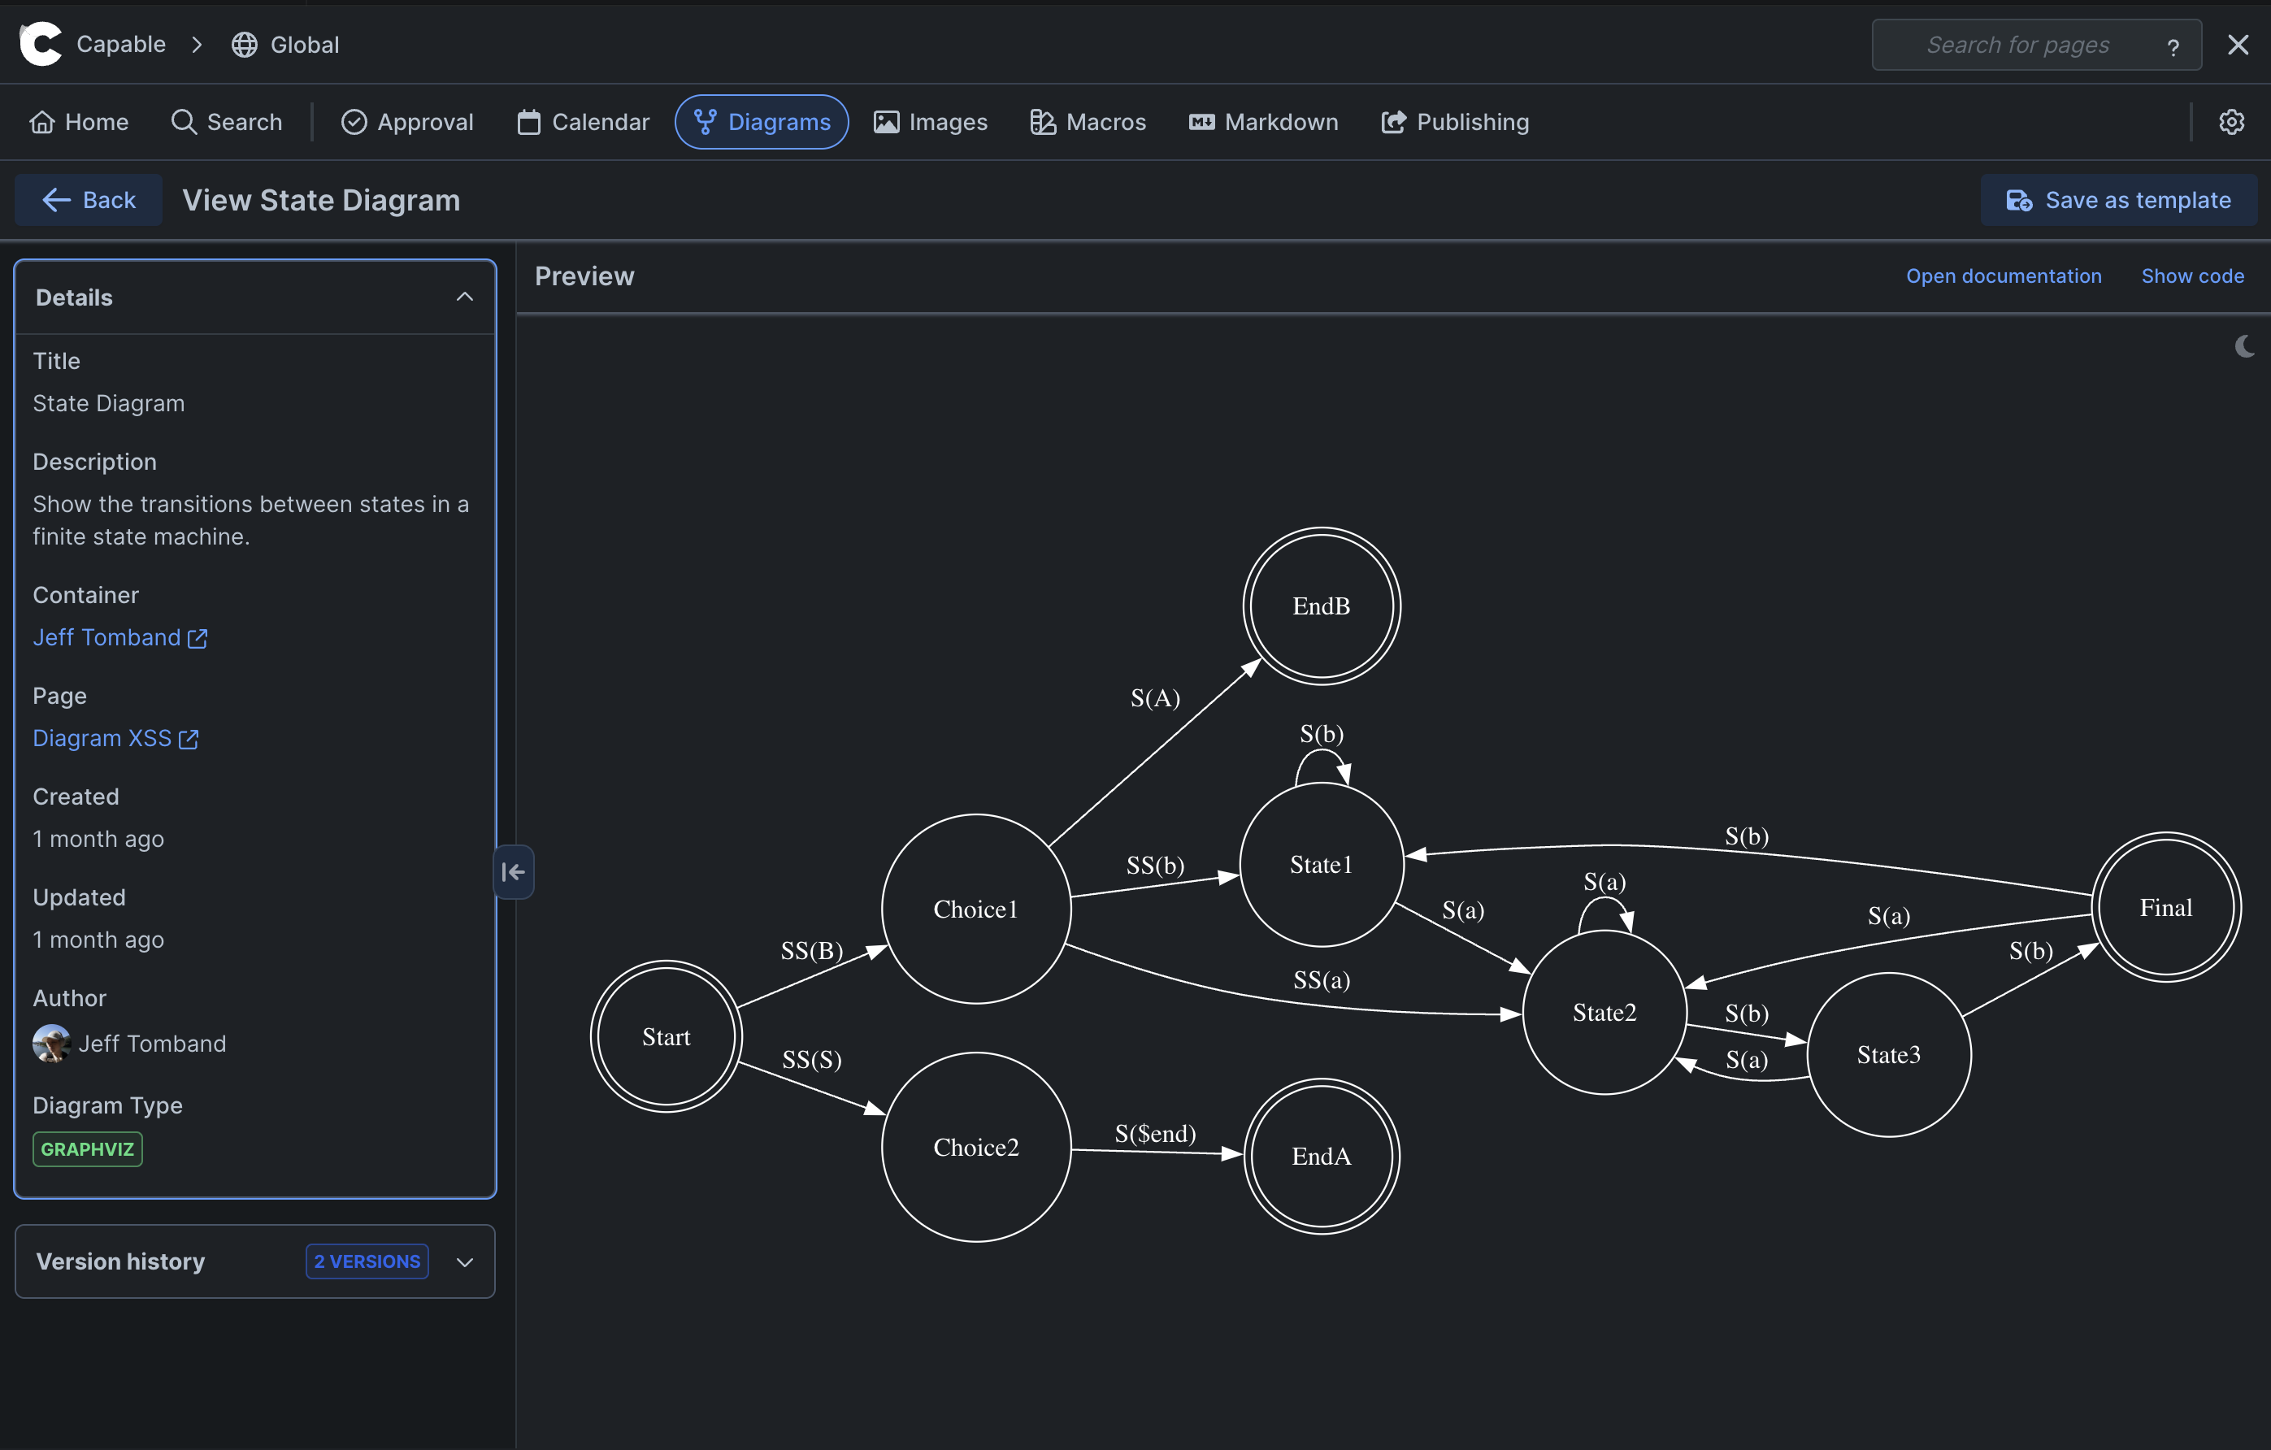Click the 2 VERSIONS badge
This screenshot has height=1450, width=2271.
[x=367, y=1261]
